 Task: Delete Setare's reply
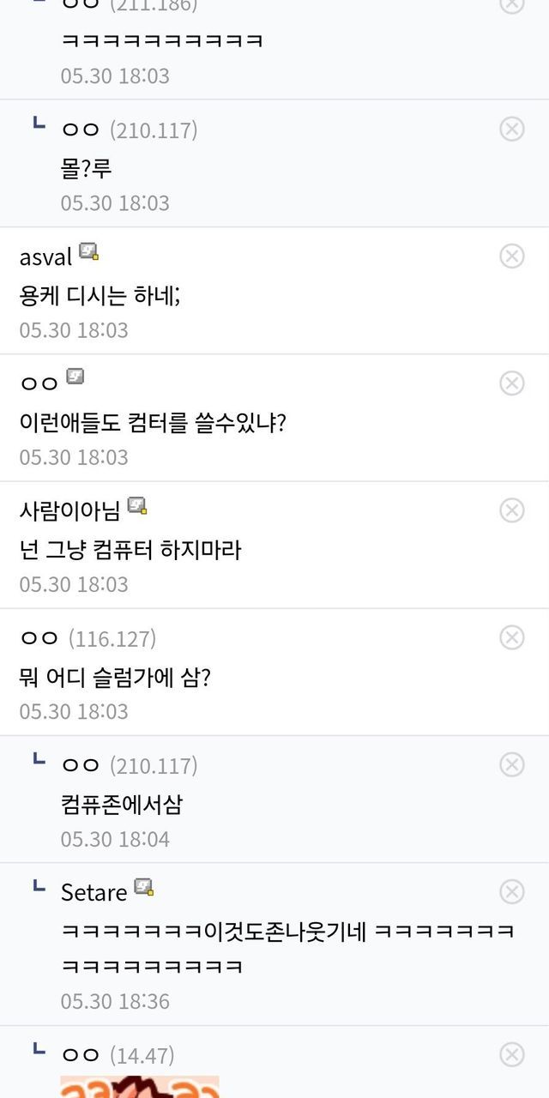tap(512, 892)
